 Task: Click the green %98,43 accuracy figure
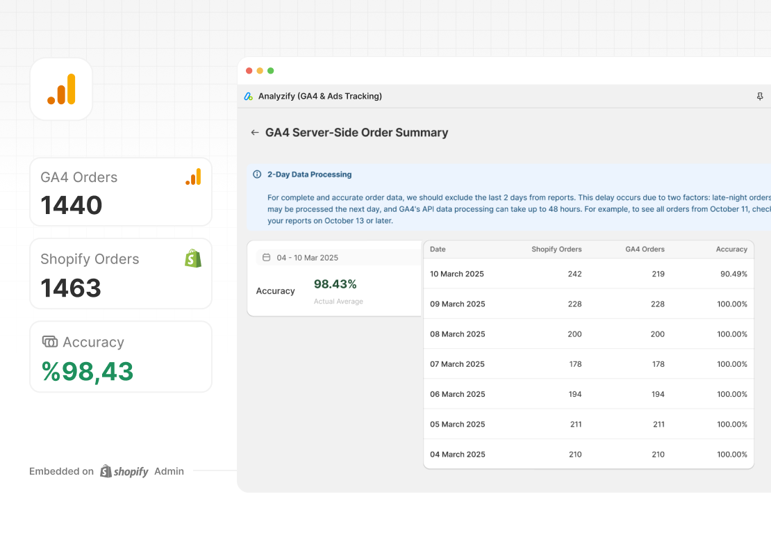pos(88,371)
